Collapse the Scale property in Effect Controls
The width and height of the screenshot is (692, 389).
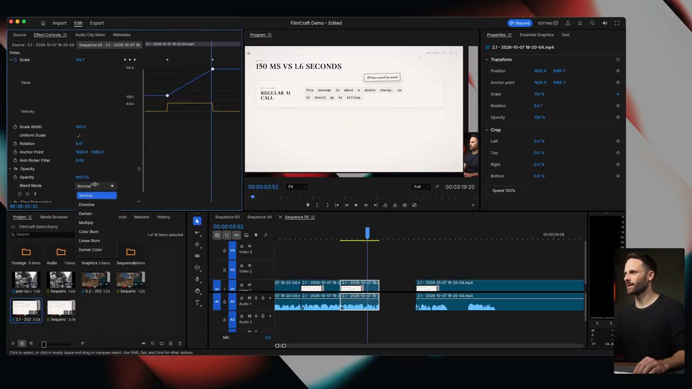pyautogui.click(x=10, y=59)
